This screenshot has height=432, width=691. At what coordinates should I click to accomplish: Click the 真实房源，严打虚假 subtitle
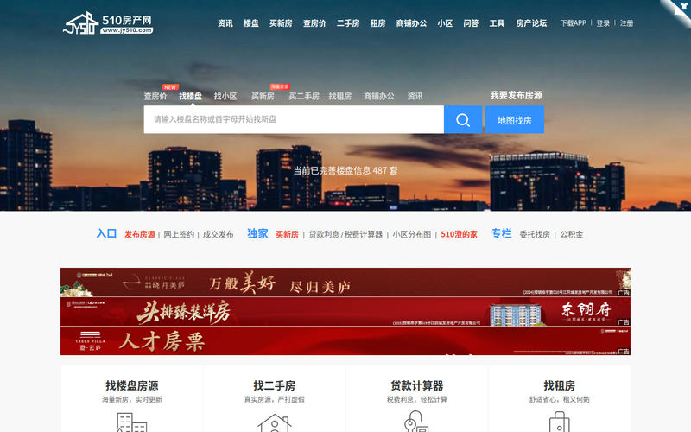(x=274, y=400)
